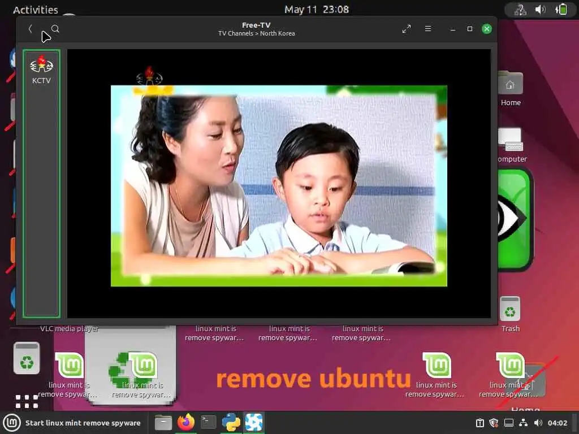Click the Python icon in the bottom panel
579x434 pixels.
pos(231,422)
